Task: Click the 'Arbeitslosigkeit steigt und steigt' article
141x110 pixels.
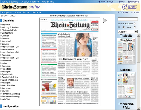Action: (64, 35)
